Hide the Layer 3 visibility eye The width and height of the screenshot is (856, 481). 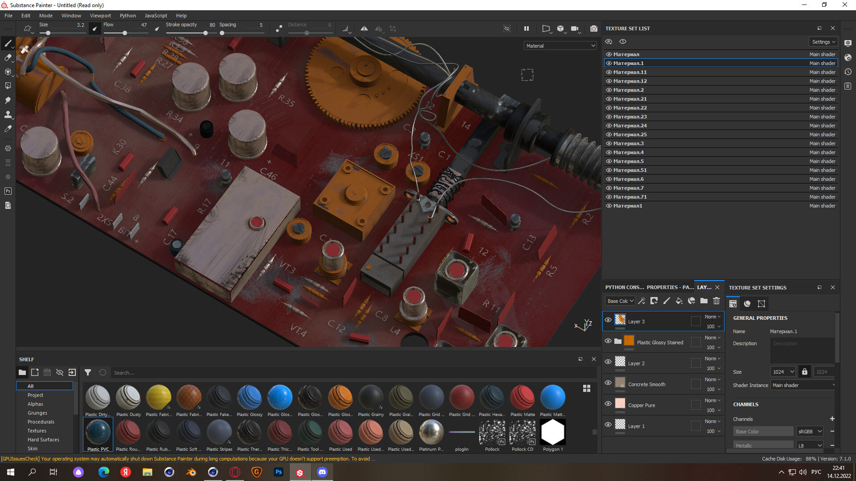click(608, 320)
